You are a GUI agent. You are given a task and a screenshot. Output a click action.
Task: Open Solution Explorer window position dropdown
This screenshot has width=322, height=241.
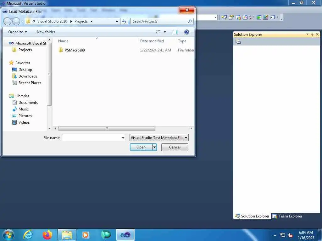point(308,34)
